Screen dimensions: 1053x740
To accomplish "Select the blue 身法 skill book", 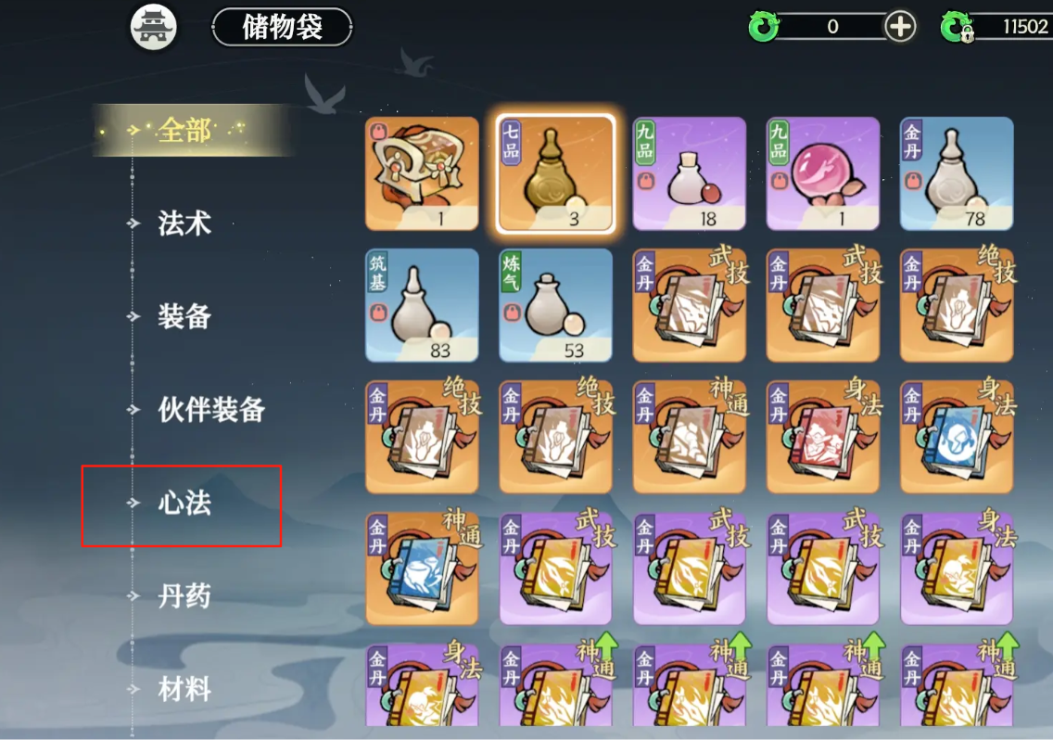I will [x=957, y=437].
